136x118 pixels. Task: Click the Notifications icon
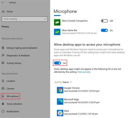pyautogui.click(x=3, y=111)
